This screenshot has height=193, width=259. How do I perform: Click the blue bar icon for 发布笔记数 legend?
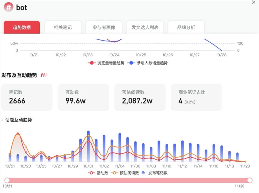point(144,173)
